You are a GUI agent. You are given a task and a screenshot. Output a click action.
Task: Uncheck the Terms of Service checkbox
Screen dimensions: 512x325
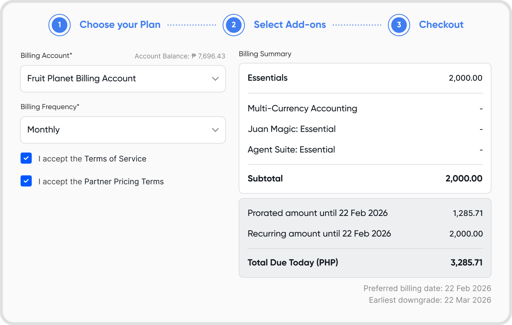pyautogui.click(x=26, y=158)
